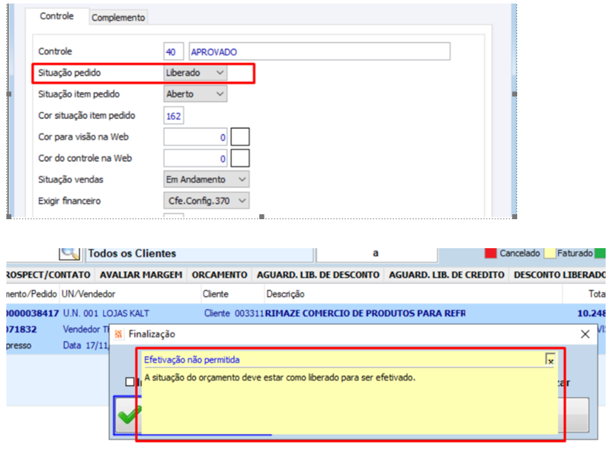Image resolution: width=612 pixels, height=449 pixels.
Task: Click the Faturado legend label
Action: point(575,253)
